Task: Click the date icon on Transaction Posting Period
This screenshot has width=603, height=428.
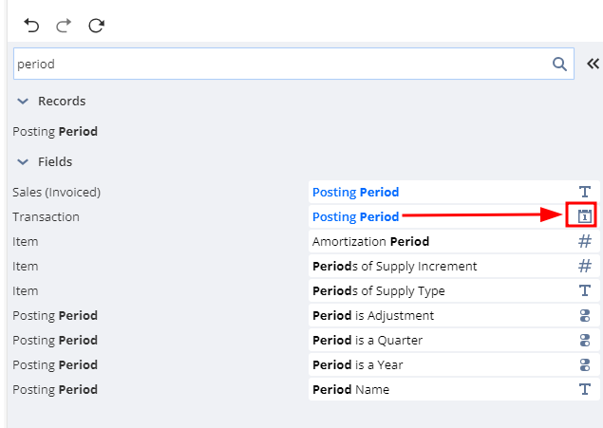Action: (x=585, y=216)
